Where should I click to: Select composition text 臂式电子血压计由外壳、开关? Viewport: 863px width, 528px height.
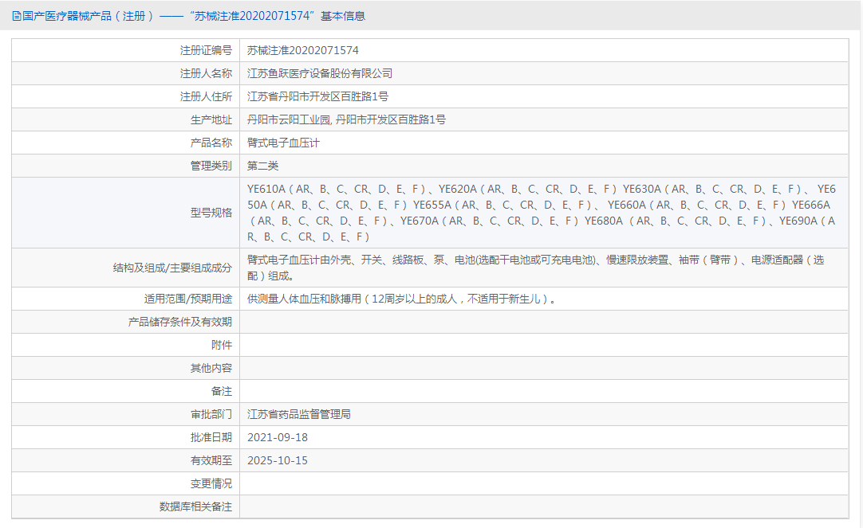pyautogui.click(x=535, y=268)
